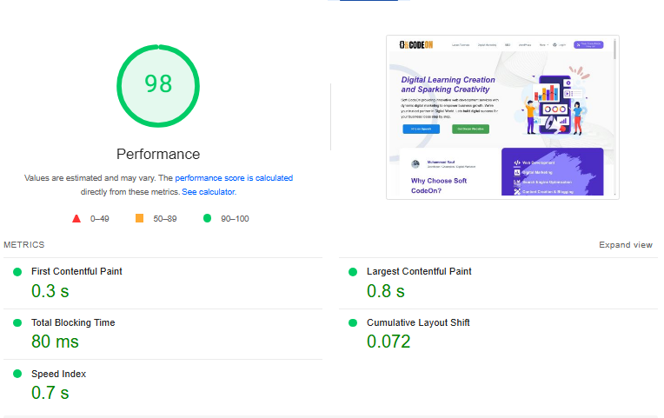664x418 pixels.
Task: Click the Total Blocking Time label
Action: point(73,322)
